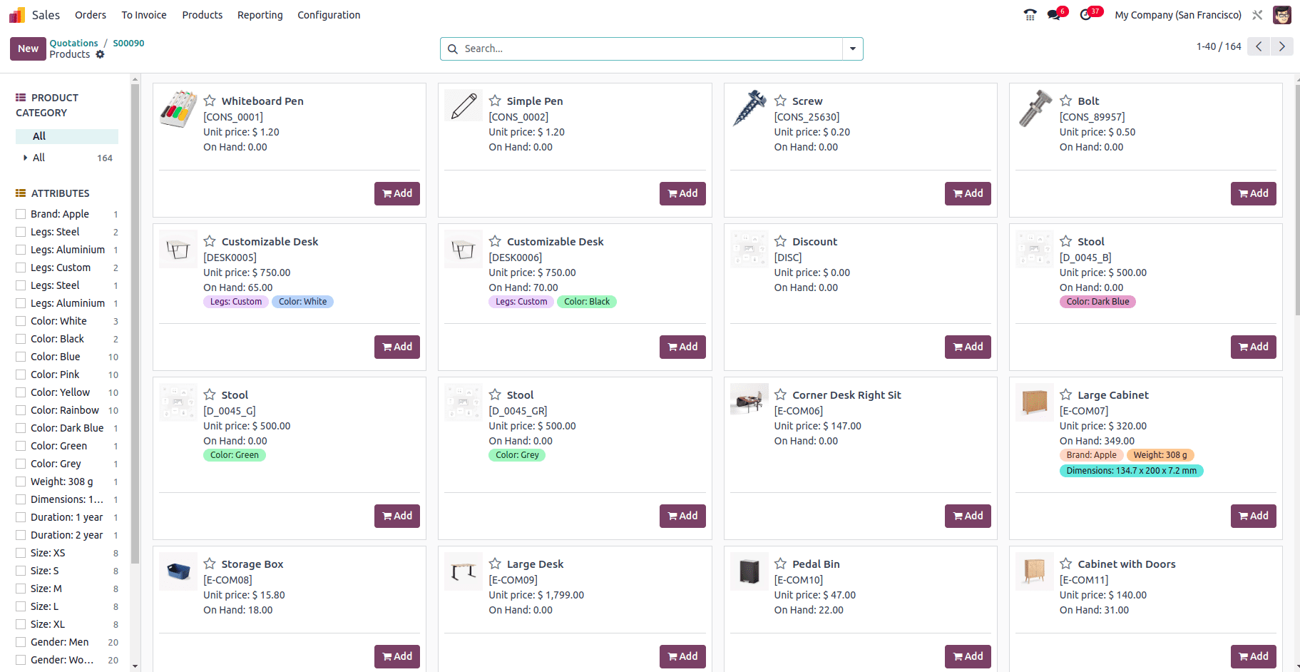Add Pedal Bin to the order

point(968,656)
